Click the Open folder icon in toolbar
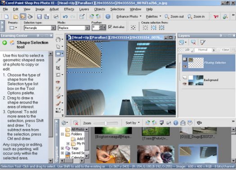The height and width of the screenshot is (170, 236). (16, 17)
